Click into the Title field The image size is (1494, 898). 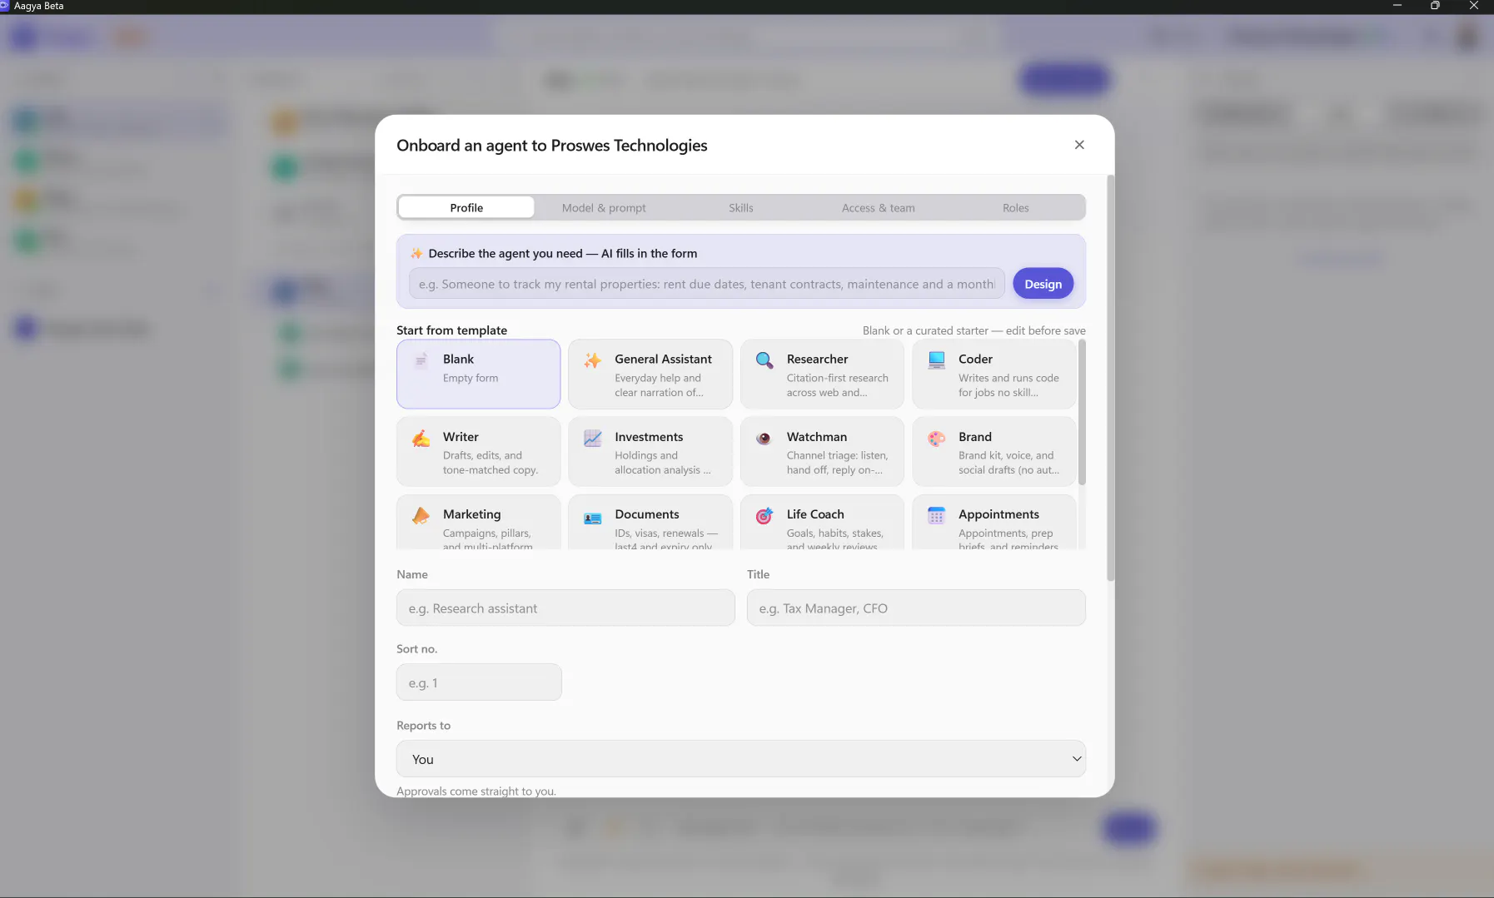click(916, 608)
